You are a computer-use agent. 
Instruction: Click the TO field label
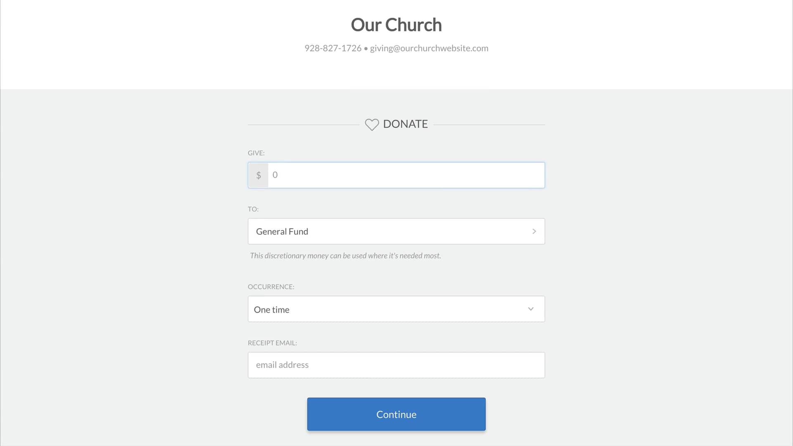[x=253, y=209]
